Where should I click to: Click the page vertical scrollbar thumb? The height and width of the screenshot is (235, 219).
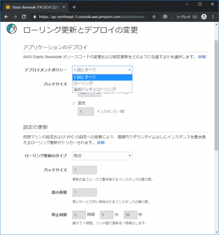(x=217, y=96)
